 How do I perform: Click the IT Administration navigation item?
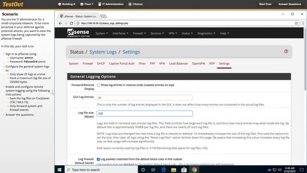pyautogui.click(x=111, y=4)
